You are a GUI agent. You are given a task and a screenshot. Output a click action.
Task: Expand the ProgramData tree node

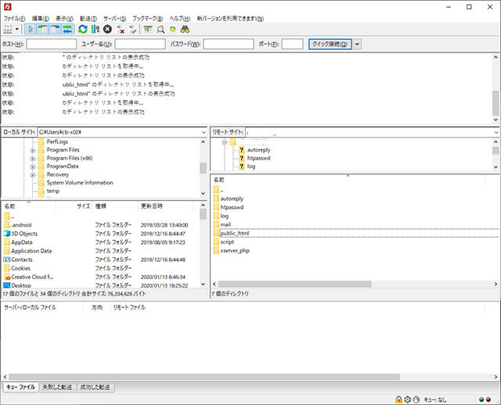pos(33,167)
